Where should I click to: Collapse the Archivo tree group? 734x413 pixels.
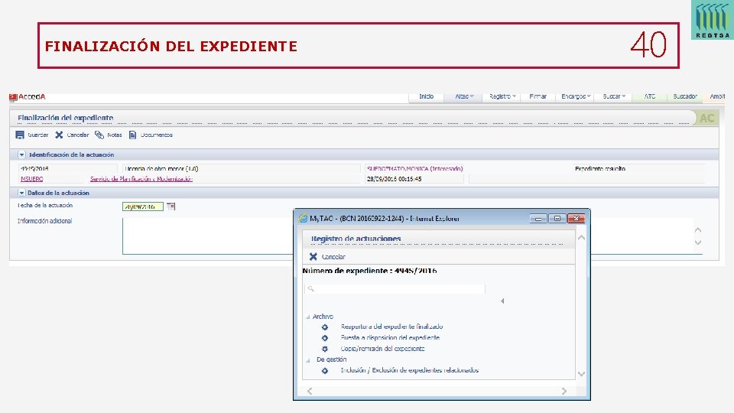(x=308, y=317)
